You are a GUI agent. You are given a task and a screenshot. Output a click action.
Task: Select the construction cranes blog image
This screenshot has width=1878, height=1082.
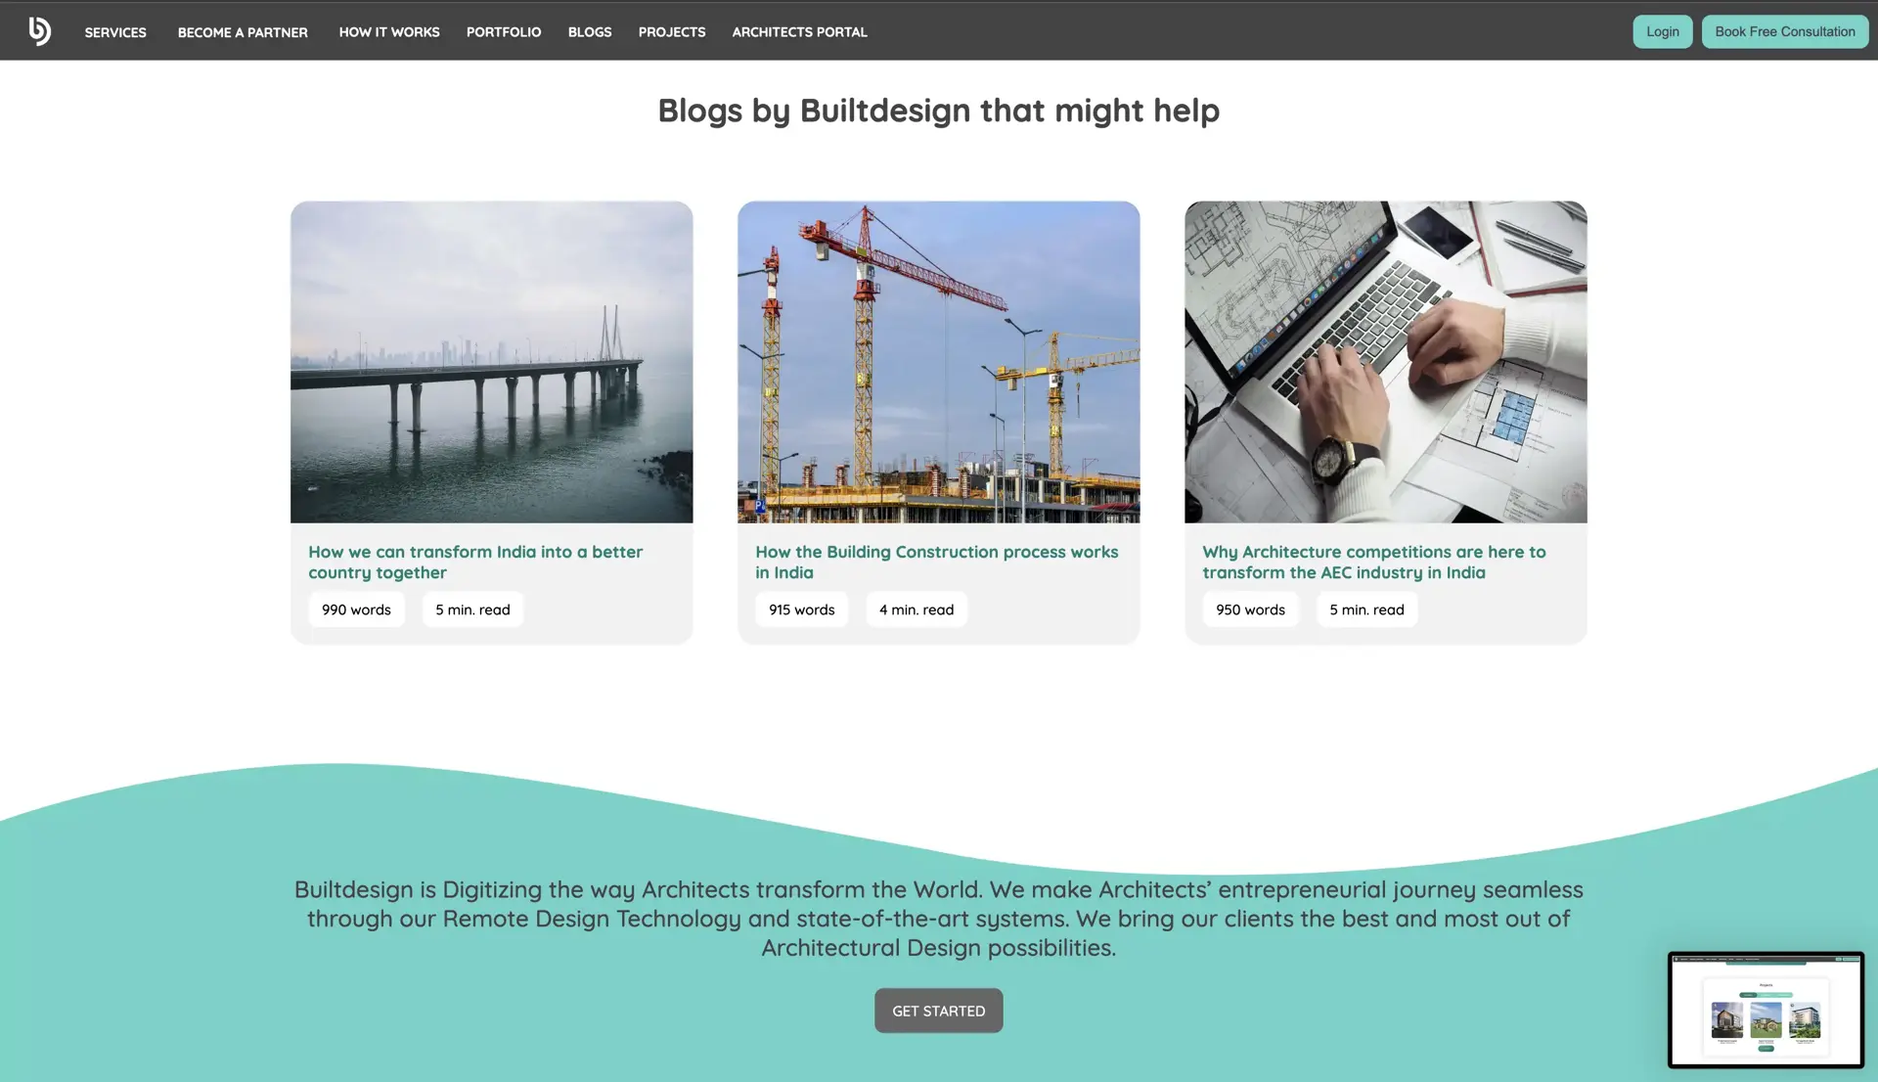938,361
